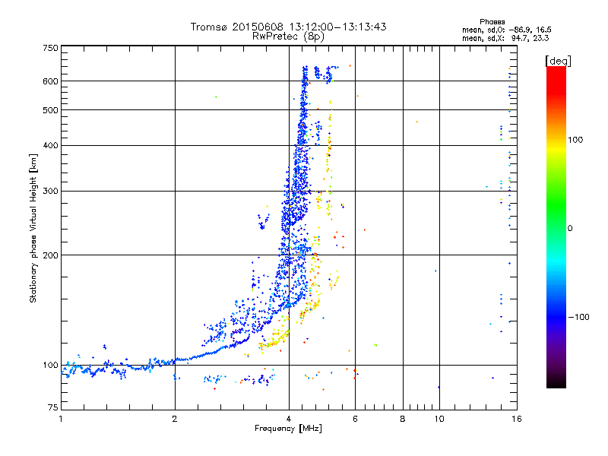Viewport: 608px width, 456px height.
Task: Click the x-axis tick label '1'
Action: click(61, 419)
